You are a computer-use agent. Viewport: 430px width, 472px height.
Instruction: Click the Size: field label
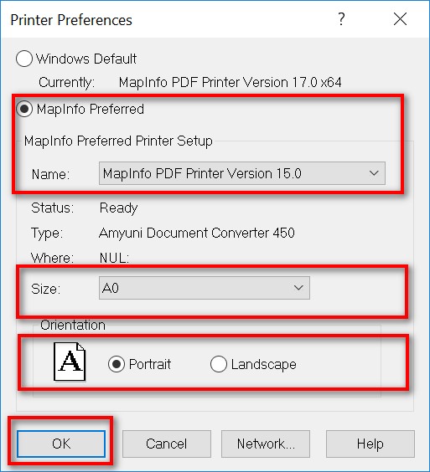pyautogui.click(x=46, y=289)
